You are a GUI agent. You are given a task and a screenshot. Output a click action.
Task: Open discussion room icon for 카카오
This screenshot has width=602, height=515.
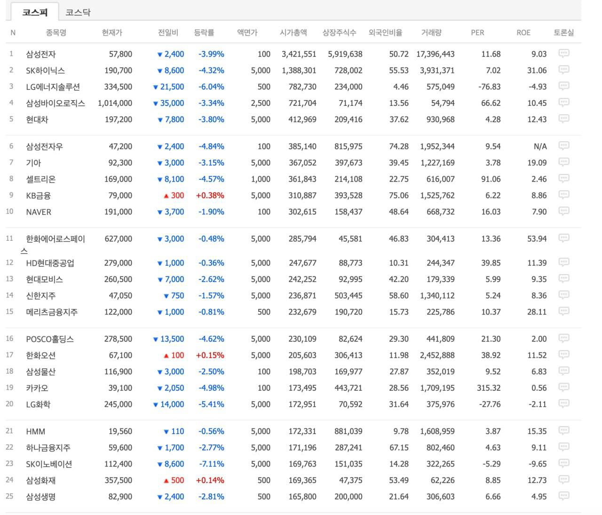tap(563, 387)
